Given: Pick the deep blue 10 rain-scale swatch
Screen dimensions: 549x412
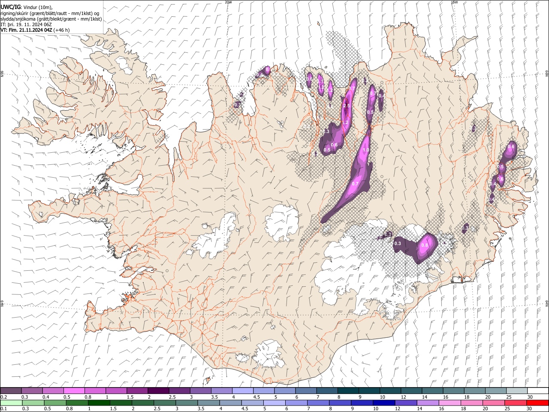Looking at the screenshot, I should (383, 403).
